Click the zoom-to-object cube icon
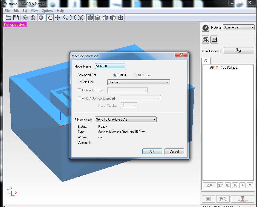 (x=81, y=18)
